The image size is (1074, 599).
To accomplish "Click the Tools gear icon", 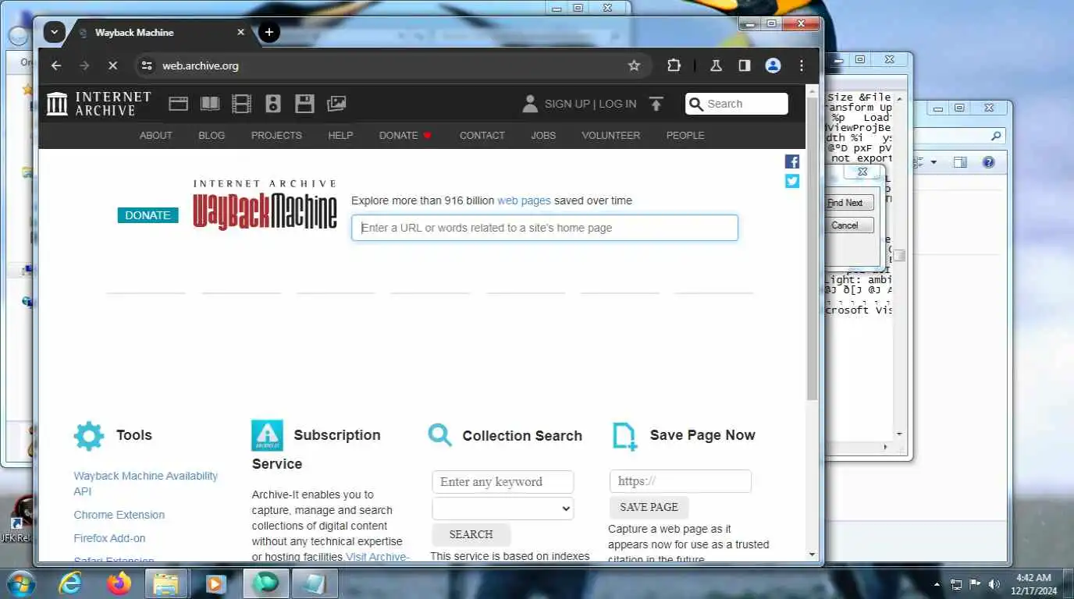I will [x=89, y=436].
